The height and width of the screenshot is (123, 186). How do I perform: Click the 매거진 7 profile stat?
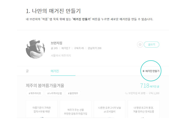(x=65, y=48)
